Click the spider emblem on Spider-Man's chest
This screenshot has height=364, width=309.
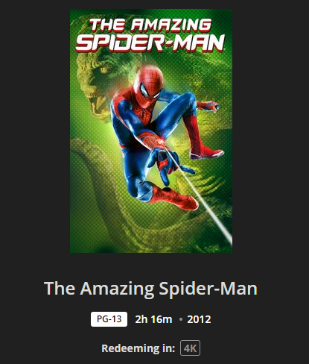143,114
